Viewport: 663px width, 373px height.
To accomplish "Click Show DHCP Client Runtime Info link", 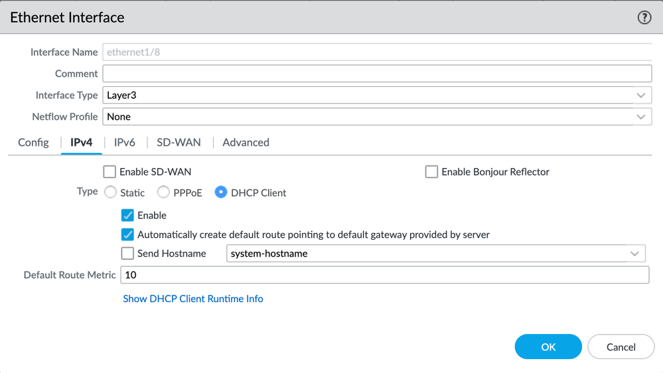I will click(193, 299).
